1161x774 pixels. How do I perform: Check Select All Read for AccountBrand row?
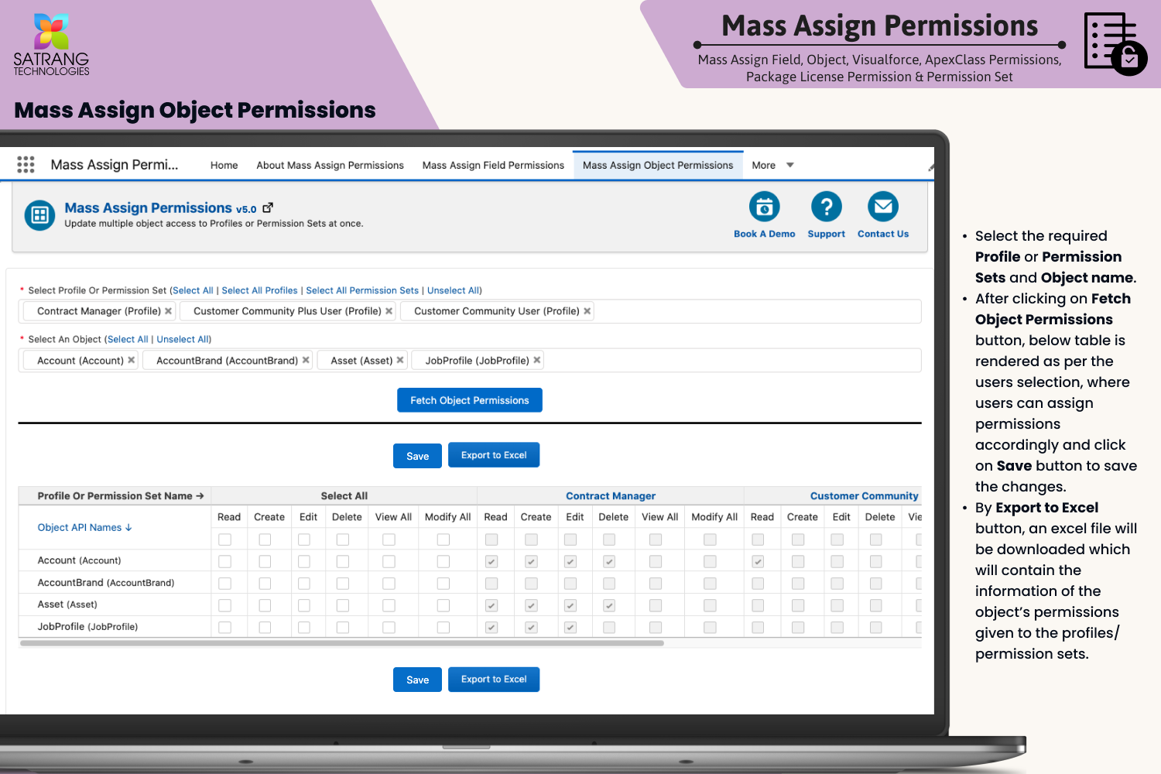(x=225, y=584)
